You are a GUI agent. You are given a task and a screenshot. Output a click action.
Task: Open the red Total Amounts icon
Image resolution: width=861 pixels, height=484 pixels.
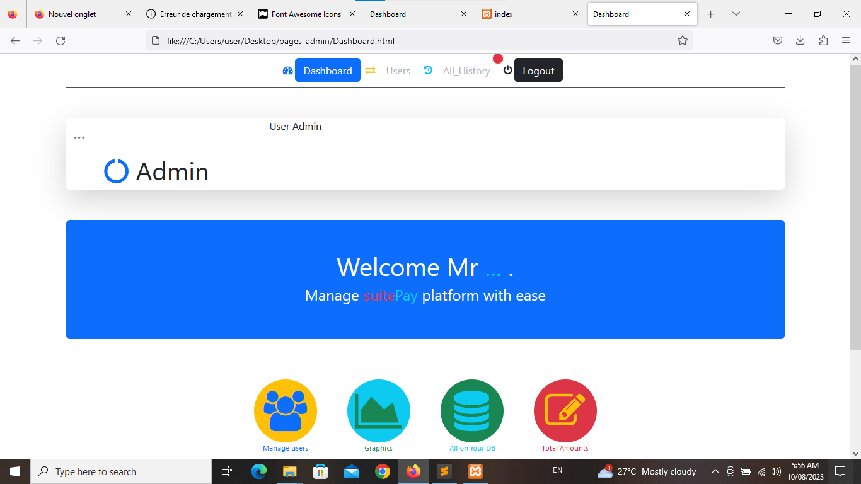[x=565, y=410]
